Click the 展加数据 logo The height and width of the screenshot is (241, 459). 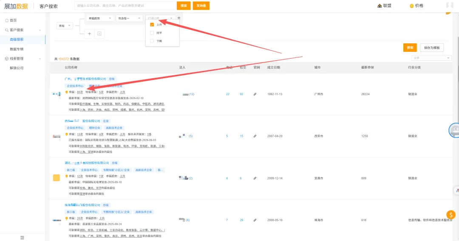pos(16,6)
